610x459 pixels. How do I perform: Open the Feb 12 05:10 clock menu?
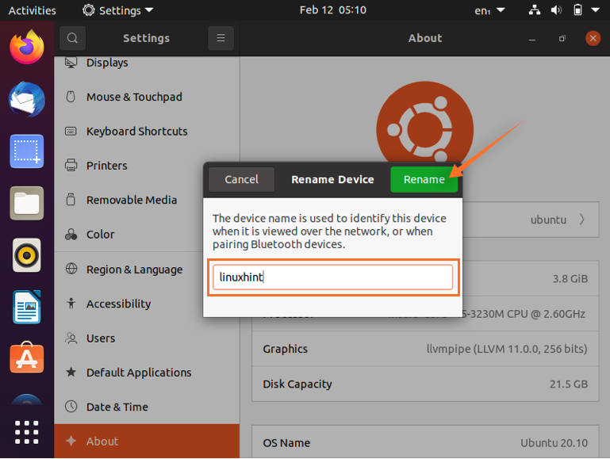(333, 10)
